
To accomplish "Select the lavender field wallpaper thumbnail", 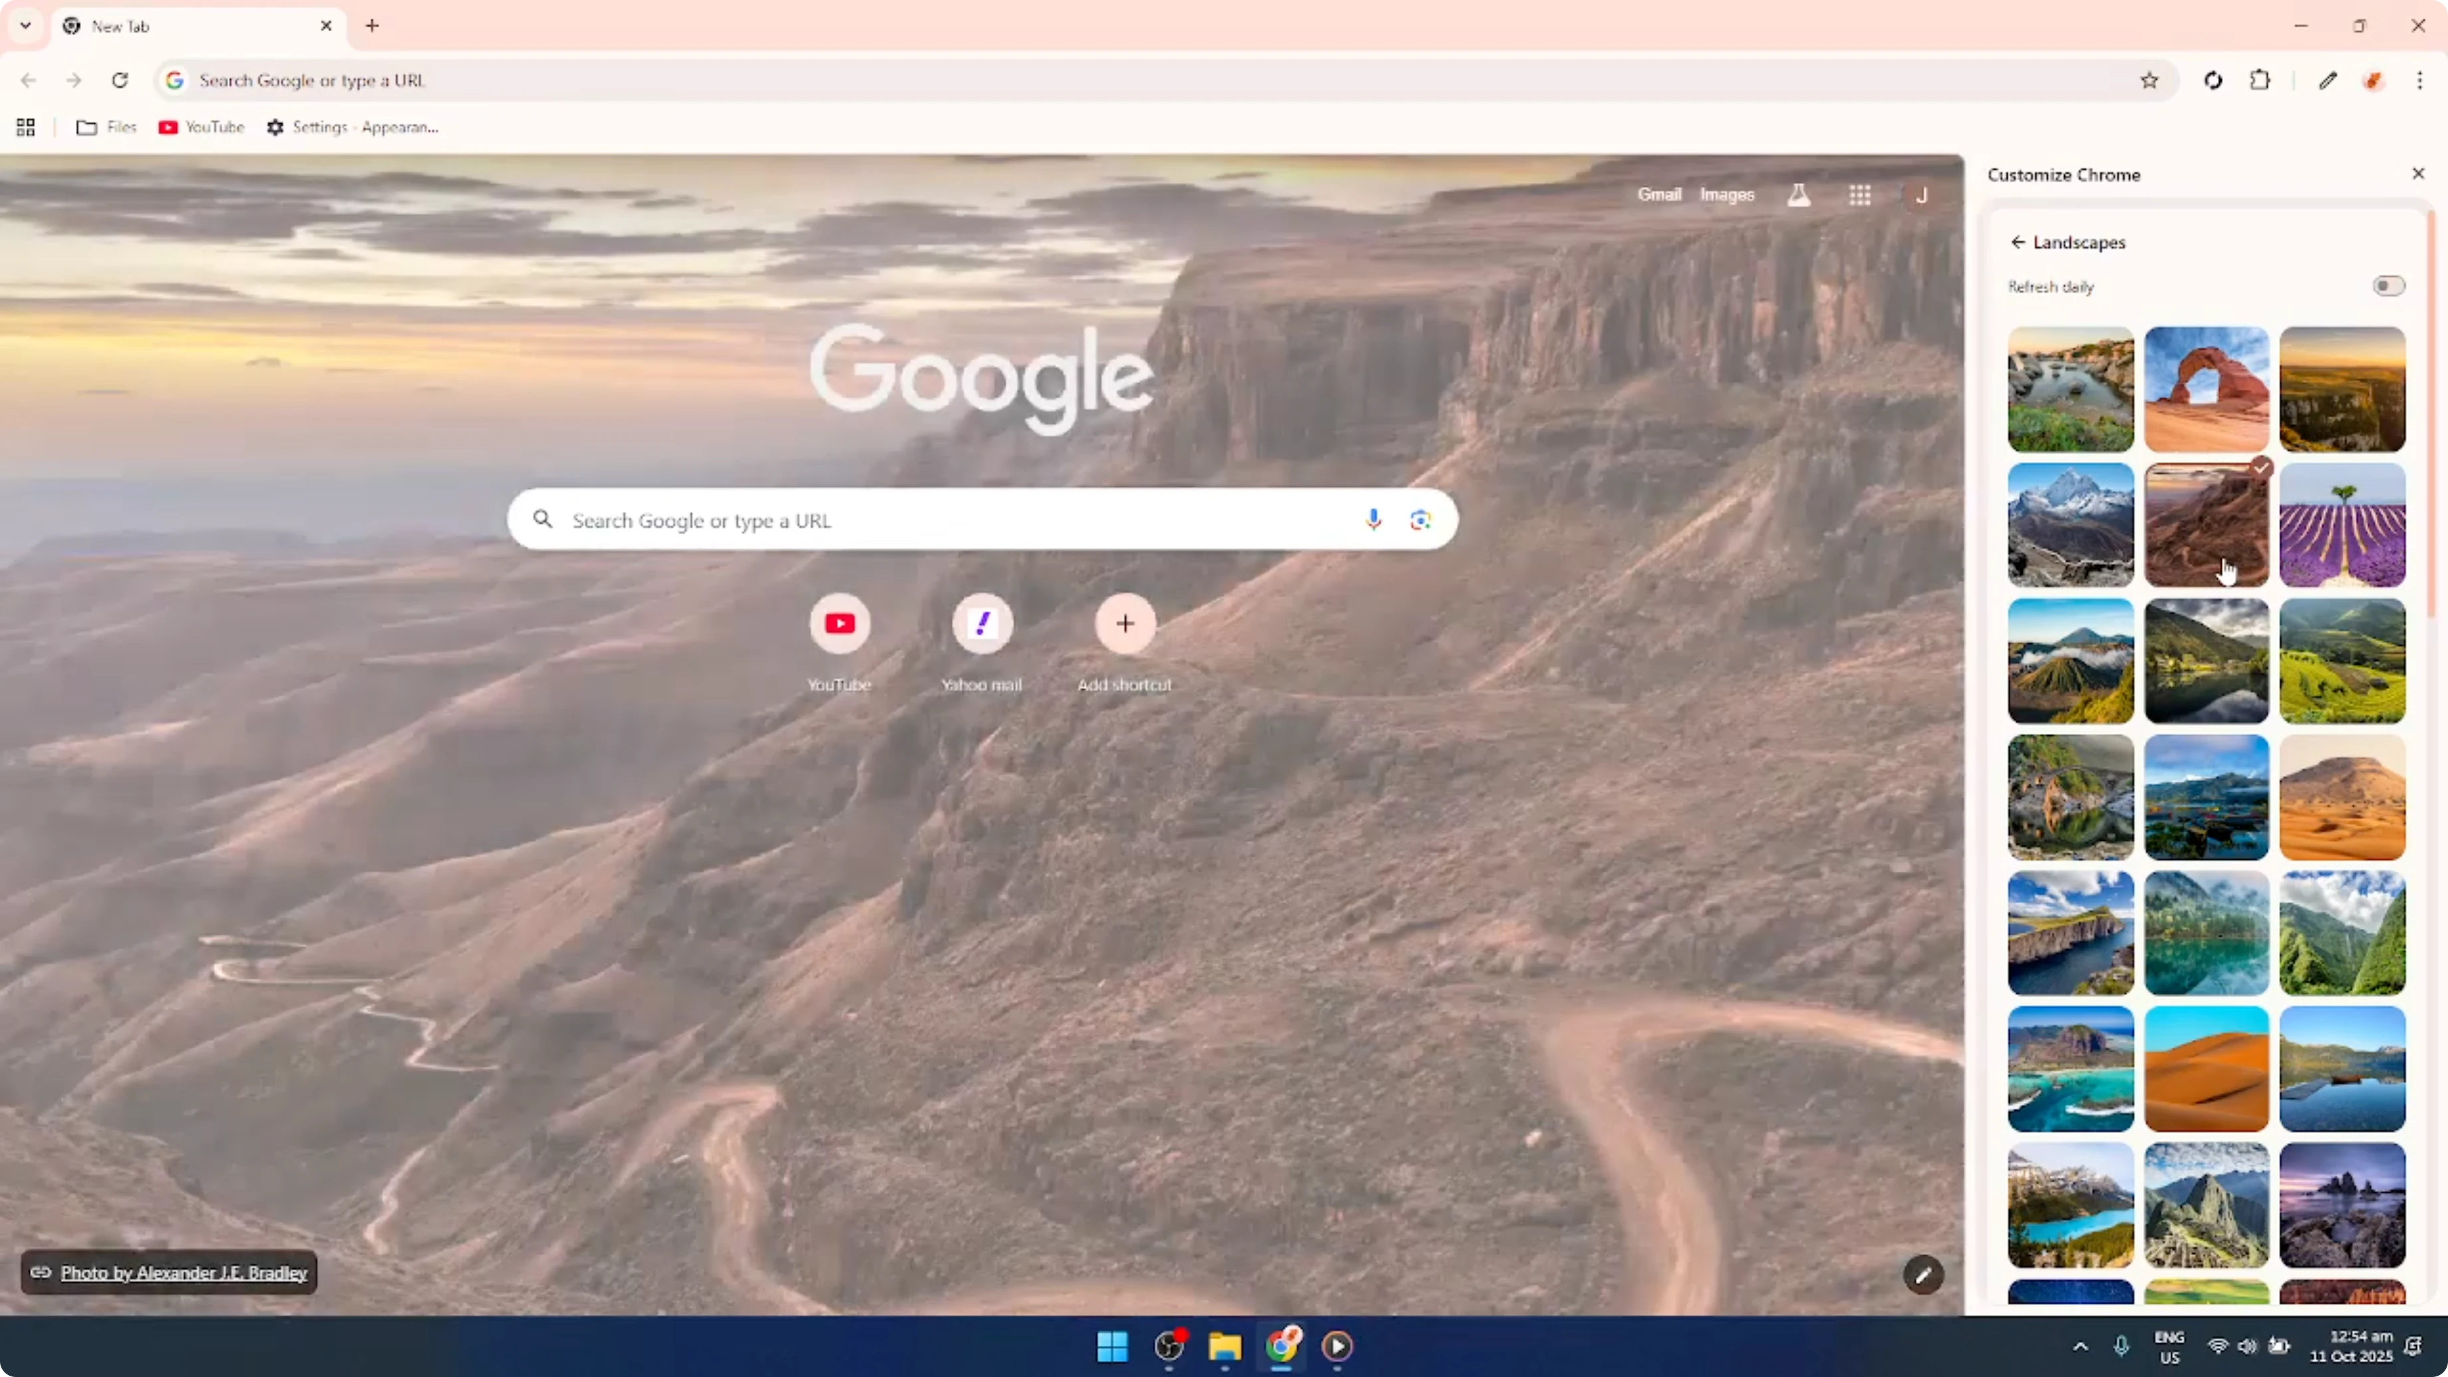I will pos(2341,525).
